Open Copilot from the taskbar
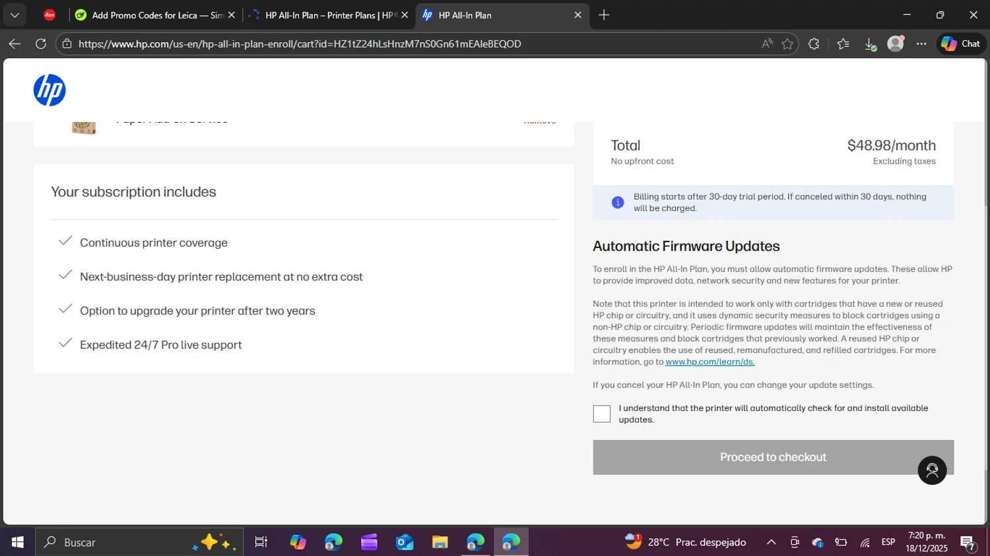 click(x=298, y=542)
